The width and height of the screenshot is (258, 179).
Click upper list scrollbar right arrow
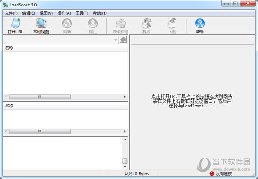click(x=125, y=97)
